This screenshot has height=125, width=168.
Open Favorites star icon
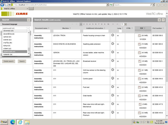click(162, 5)
